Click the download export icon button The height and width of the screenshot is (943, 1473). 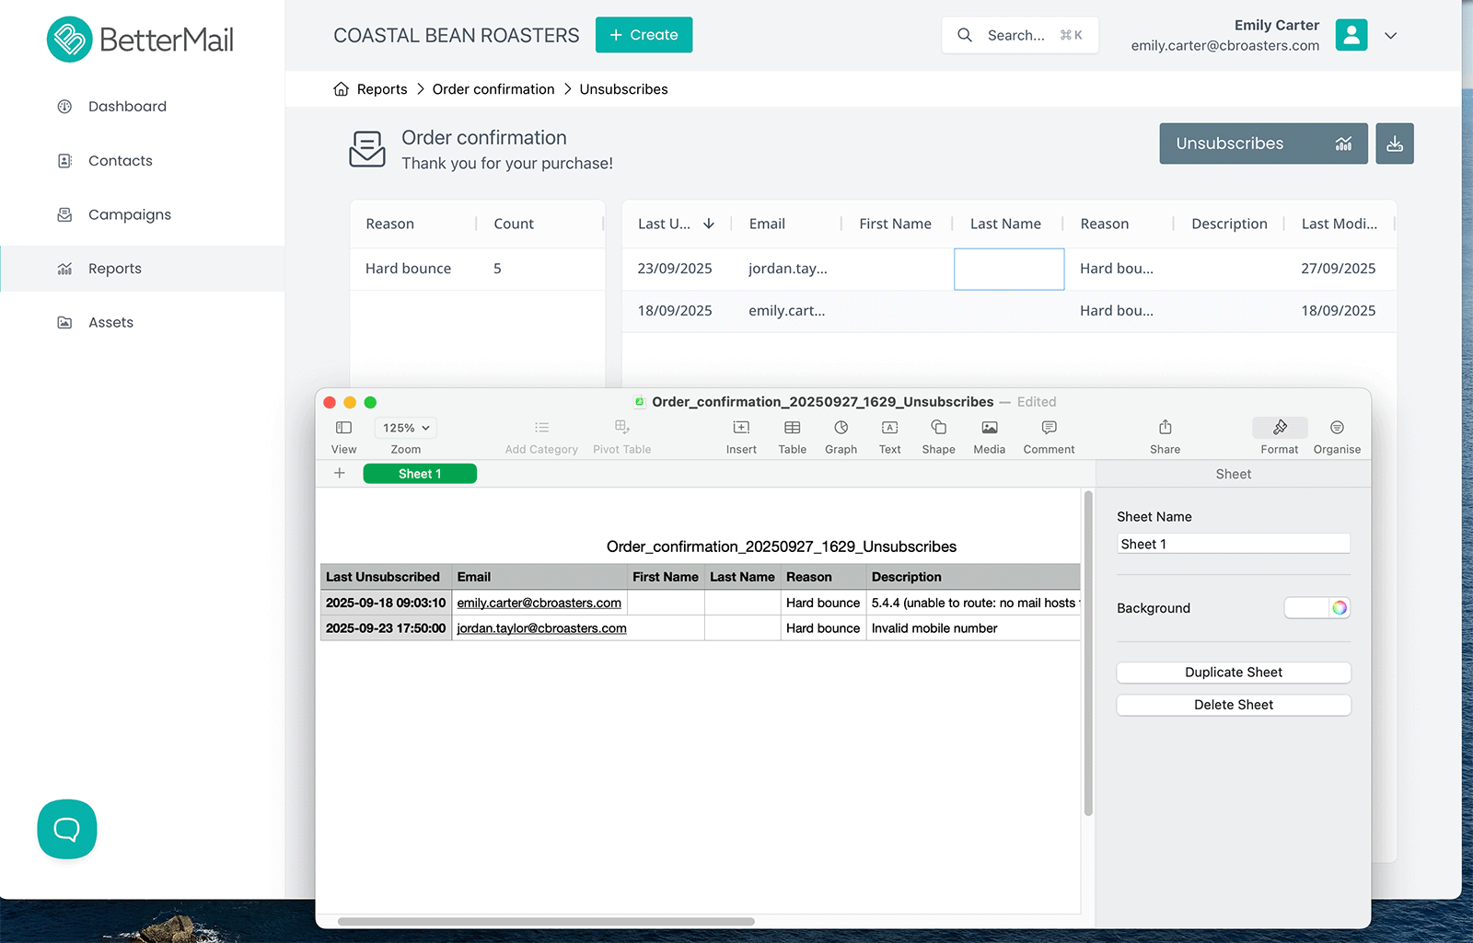[1394, 144]
